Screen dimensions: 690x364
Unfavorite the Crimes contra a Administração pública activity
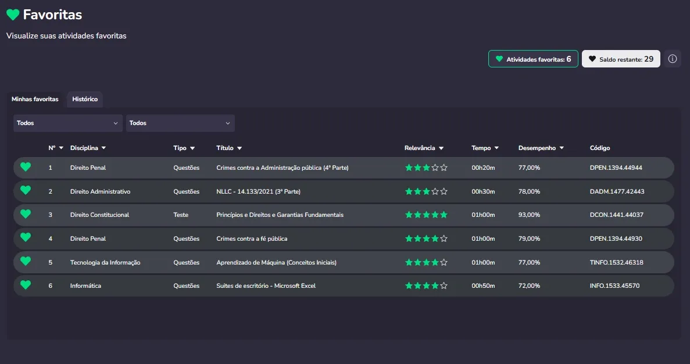pyautogui.click(x=26, y=167)
